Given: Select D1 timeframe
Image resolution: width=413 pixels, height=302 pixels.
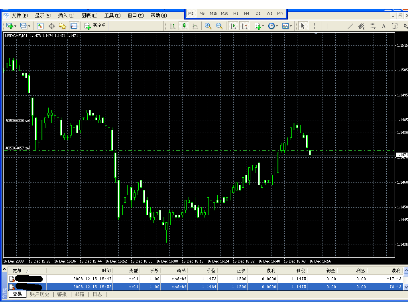Looking at the screenshot, I should click(x=258, y=13).
